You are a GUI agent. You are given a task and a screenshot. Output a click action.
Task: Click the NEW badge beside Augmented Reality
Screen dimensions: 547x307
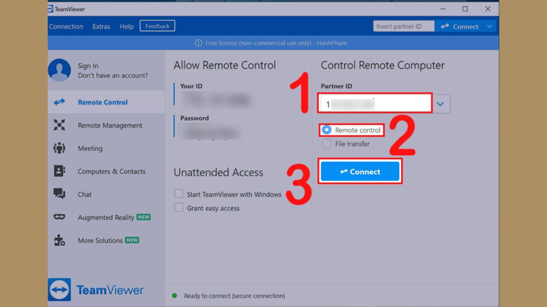pos(144,217)
